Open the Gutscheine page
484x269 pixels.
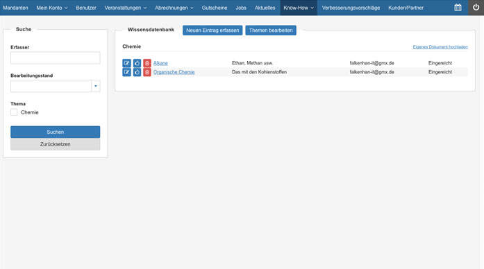pos(215,8)
